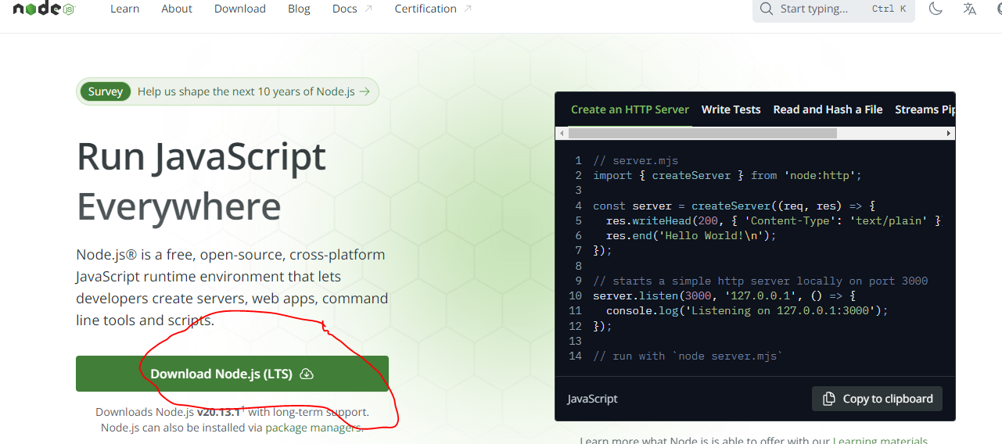Viewport: 1002px width, 444px height.
Task: Click the 'Run JavaScript Everywhere' heading
Action: click(201, 182)
